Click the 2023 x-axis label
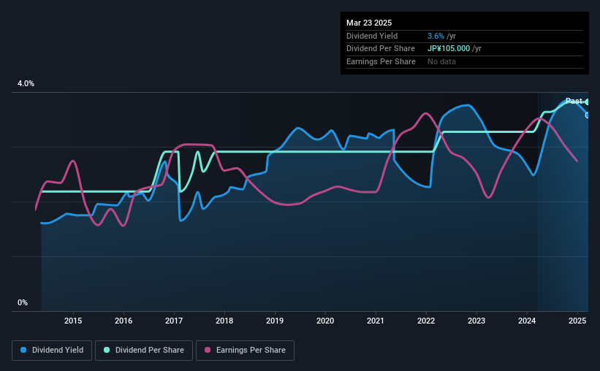The image size is (600, 371). pyautogui.click(x=476, y=321)
